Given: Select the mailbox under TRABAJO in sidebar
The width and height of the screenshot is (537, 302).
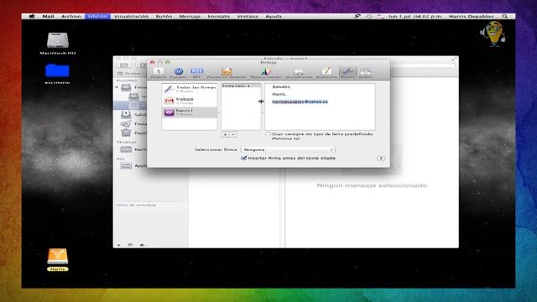Looking at the screenshot, I should (133, 149).
